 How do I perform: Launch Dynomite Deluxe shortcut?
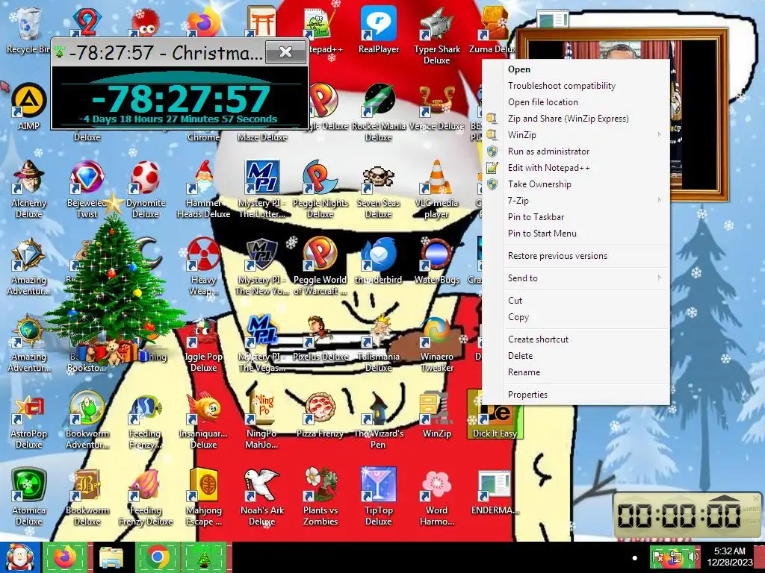(146, 189)
